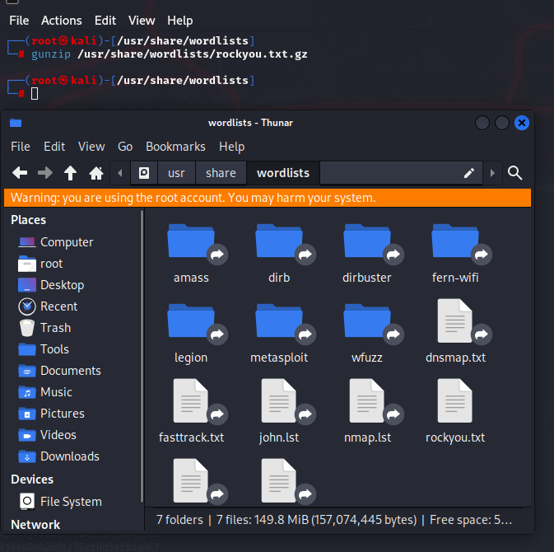
Task: Select the john.lst file
Action: 279,412
